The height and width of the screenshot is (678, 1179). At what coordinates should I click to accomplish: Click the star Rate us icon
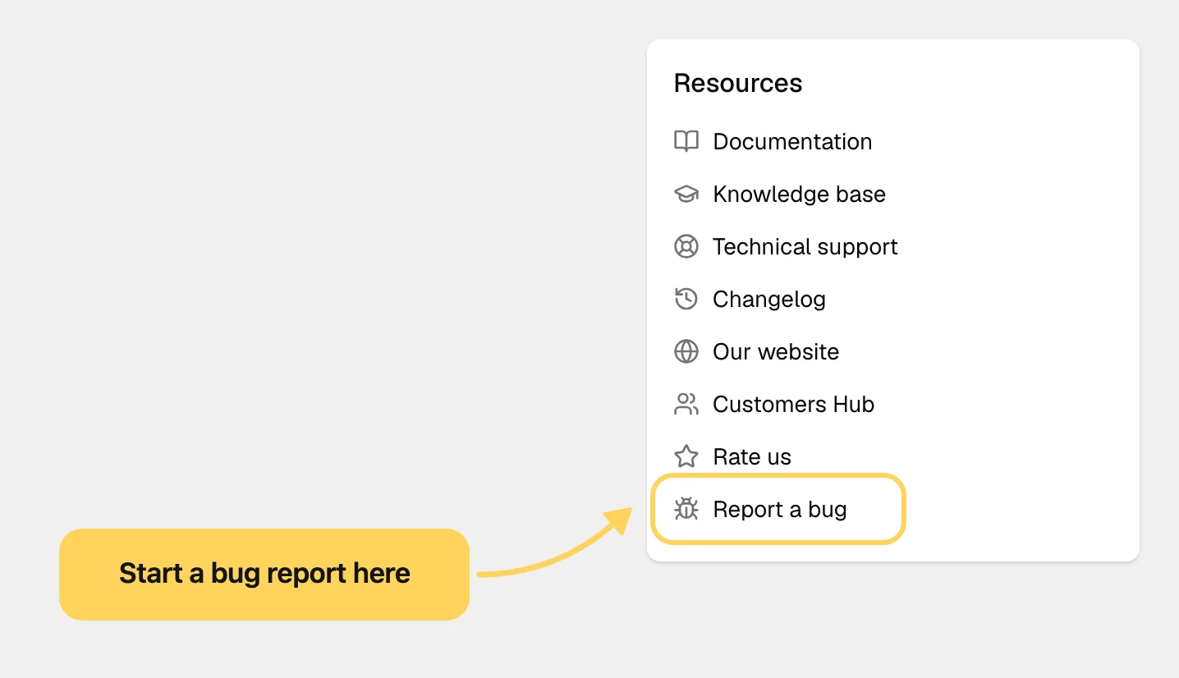click(686, 456)
